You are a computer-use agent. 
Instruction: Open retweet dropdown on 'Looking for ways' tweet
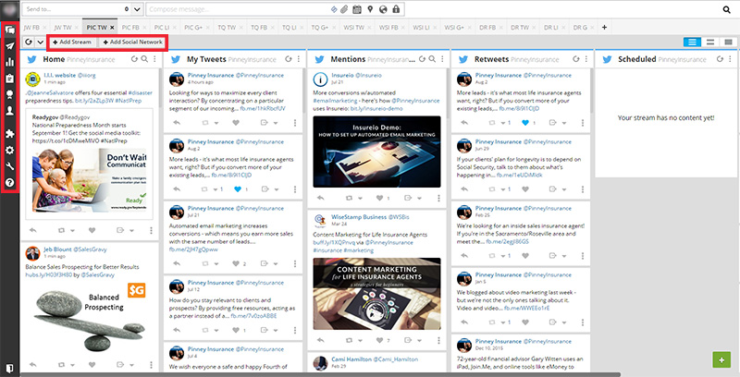click(x=216, y=124)
